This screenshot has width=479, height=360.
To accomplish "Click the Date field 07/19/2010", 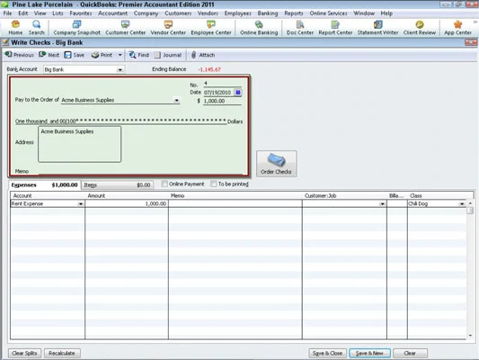I will click(x=218, y=93).
